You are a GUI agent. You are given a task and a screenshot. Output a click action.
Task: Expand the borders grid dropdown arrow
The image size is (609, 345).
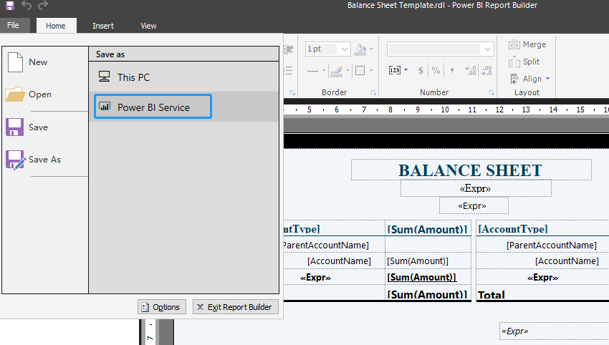(372, 71)
